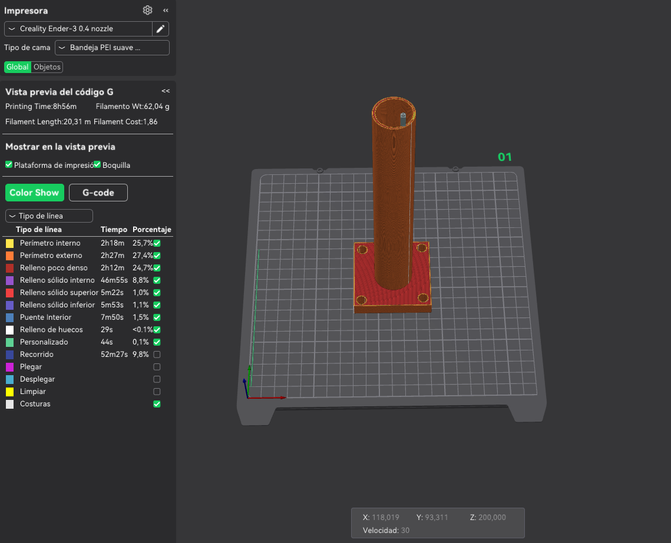Click the Color Show button
The height and width of the screenshot is (543, 671).
[35, 193]
